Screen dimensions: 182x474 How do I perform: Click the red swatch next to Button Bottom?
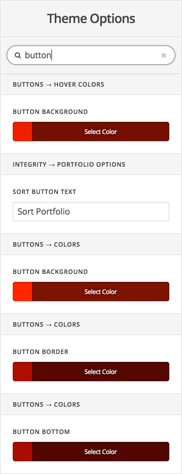[22, 451]
